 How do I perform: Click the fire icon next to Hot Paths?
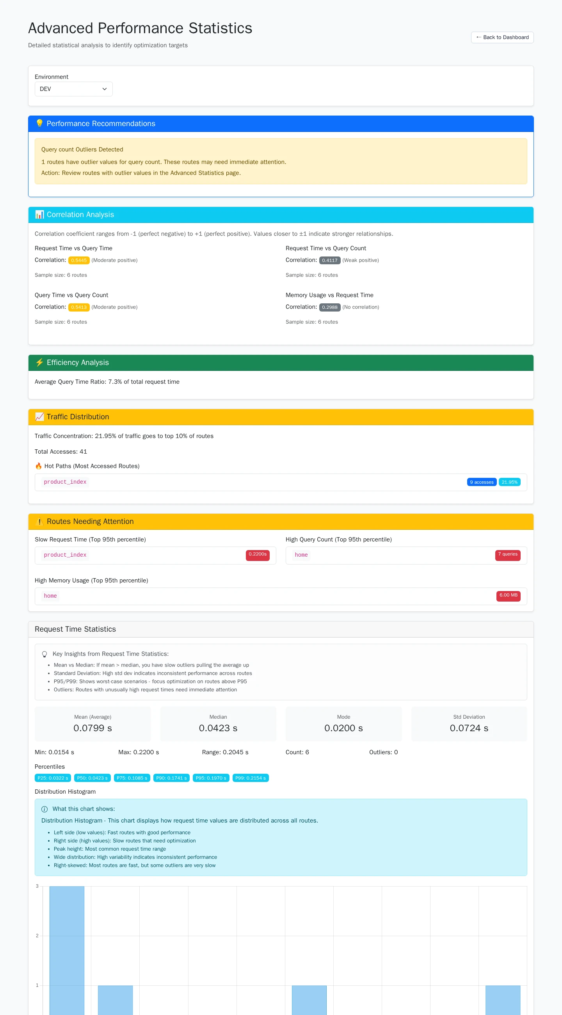click(x=39, y=466)
